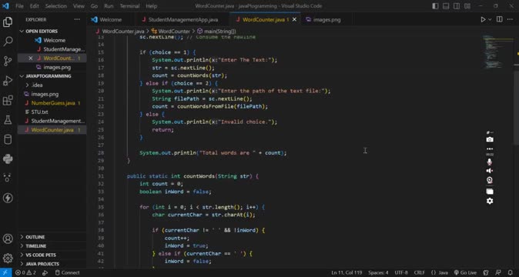Show errors and warnings in status bar
Image resolution: width=519 pixels, height=277 pixels.
pos(26,272)
